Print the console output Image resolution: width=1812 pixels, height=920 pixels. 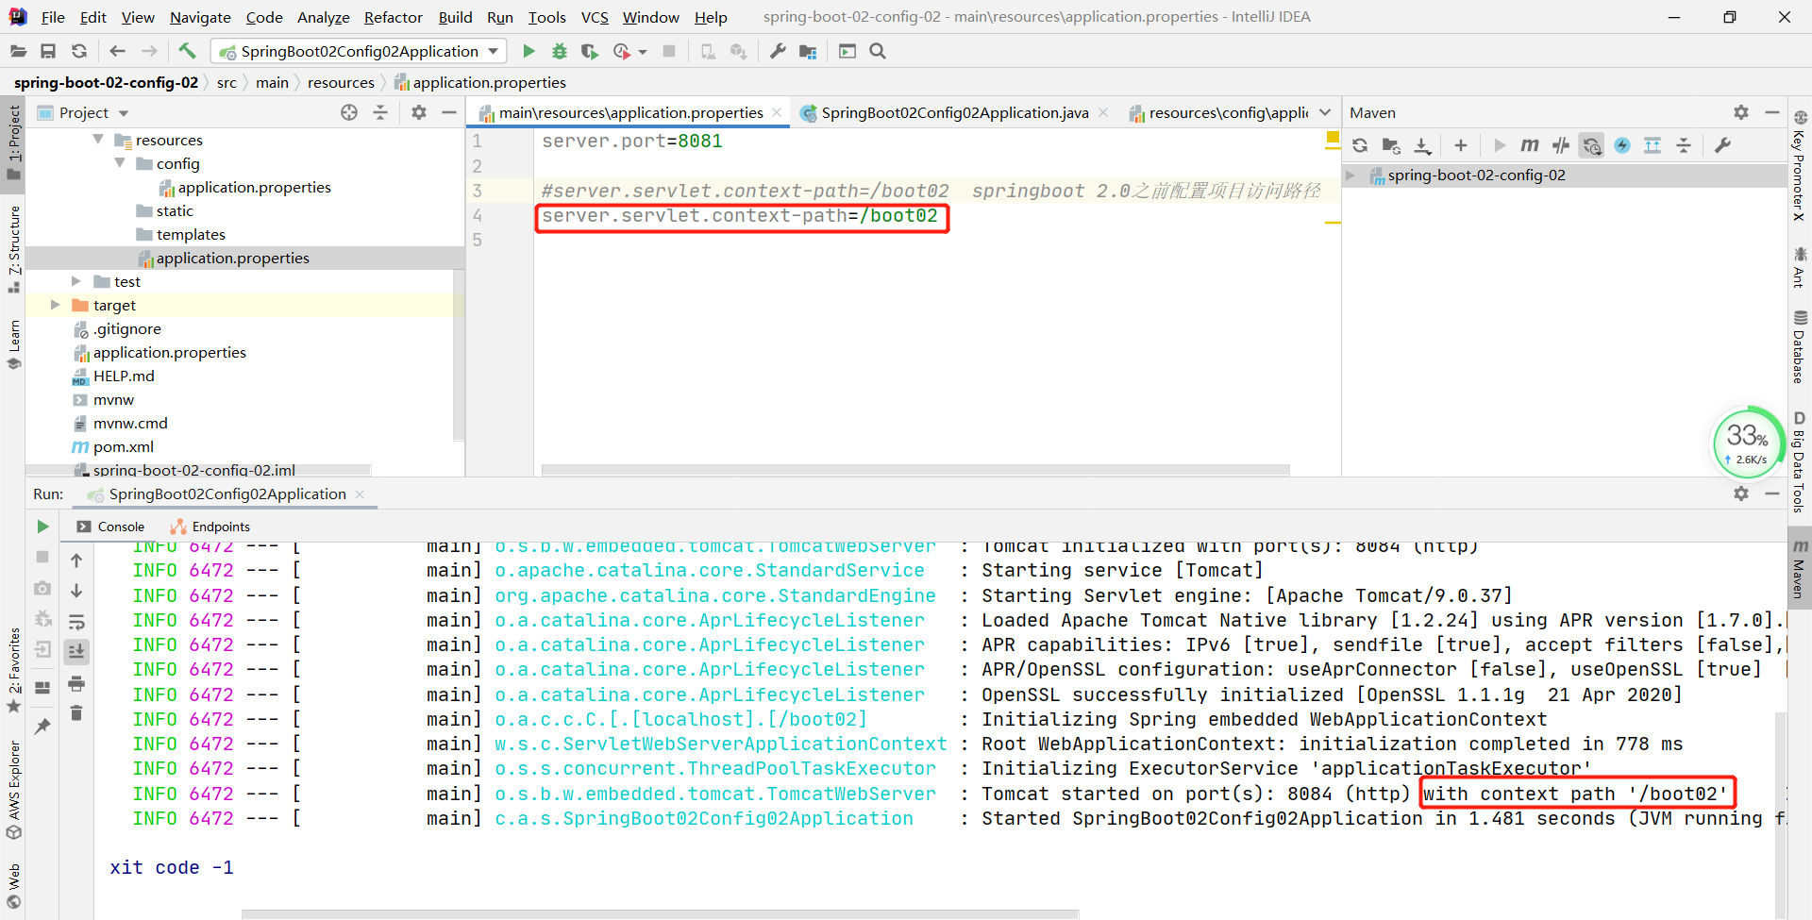76,683
